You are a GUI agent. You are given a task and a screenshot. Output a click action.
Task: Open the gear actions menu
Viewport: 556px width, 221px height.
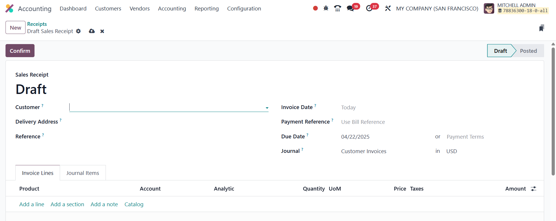coord(78,31)
